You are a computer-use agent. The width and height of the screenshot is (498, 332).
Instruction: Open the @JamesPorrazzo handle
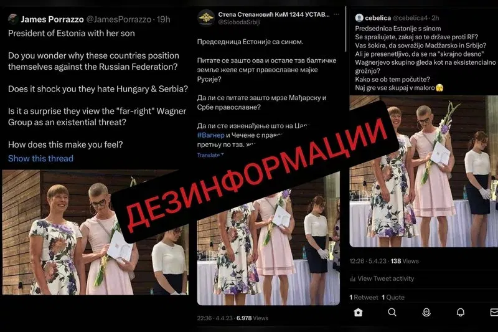coord(119,19)
